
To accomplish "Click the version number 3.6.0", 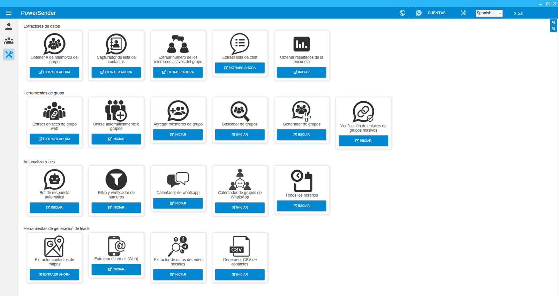I will point(519,14).
